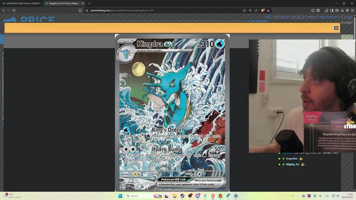This screenshot has height=200, width=356.
Task: Click the install app icon in address bar
Action: (244, 11)
